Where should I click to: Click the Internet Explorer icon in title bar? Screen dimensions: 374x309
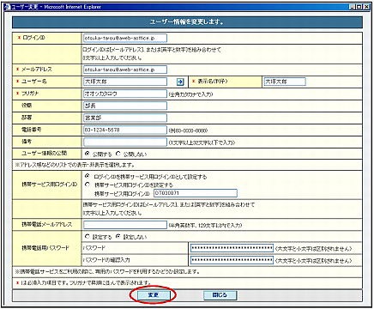tap(7, 7)
